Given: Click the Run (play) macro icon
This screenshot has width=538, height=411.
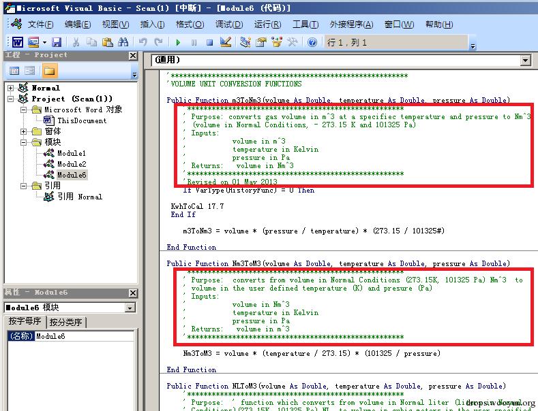Looking at the screenshot, I should coord(178,42).
